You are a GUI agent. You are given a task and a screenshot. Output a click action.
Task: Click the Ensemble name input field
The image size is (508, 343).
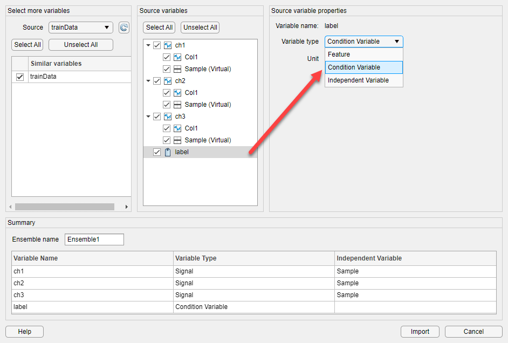point(94,239)
